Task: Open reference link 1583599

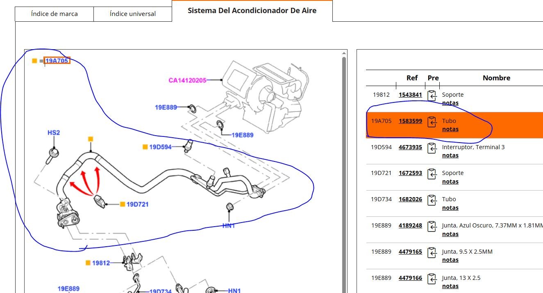Action: 410,121
